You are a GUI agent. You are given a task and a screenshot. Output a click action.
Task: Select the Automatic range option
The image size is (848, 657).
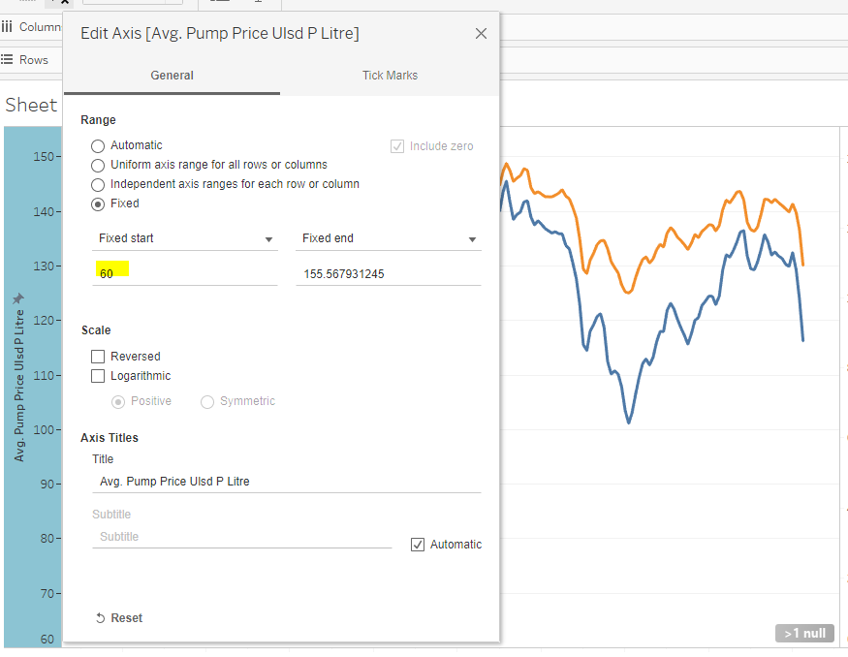tap(98, 146)
